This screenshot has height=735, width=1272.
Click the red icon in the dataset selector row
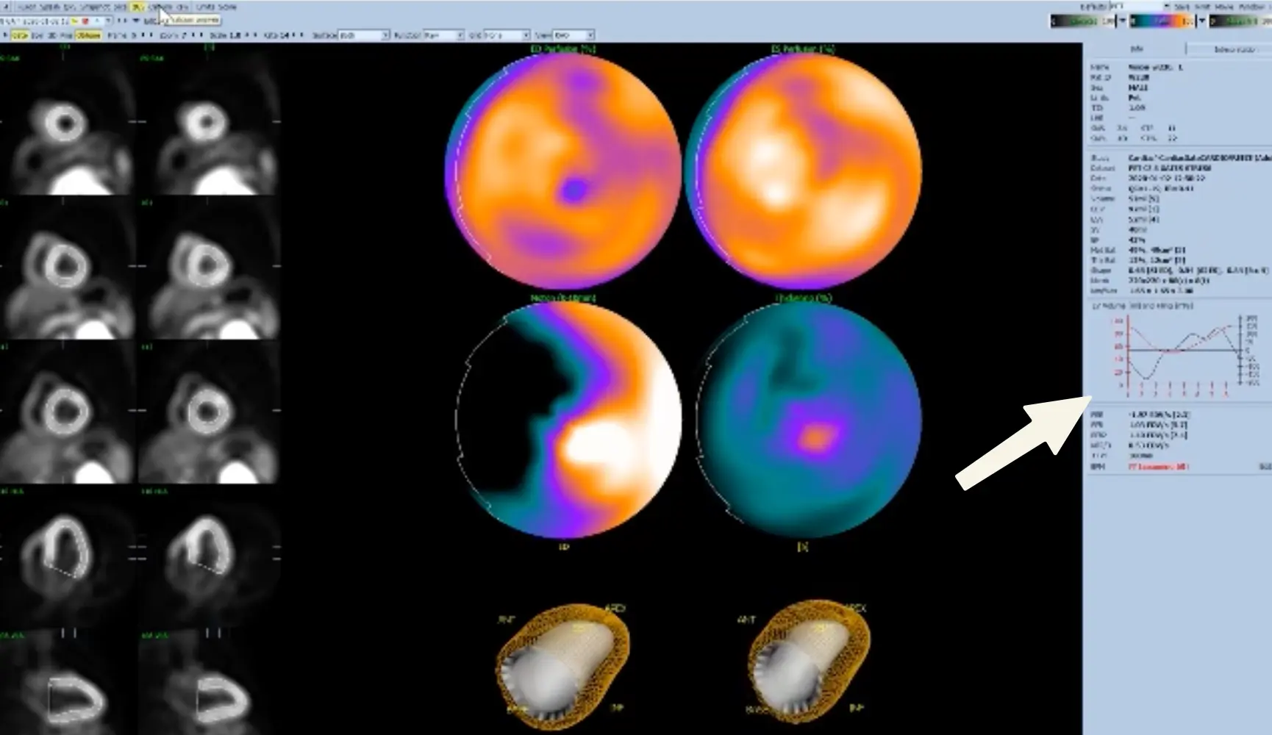[x=85, y=21]
